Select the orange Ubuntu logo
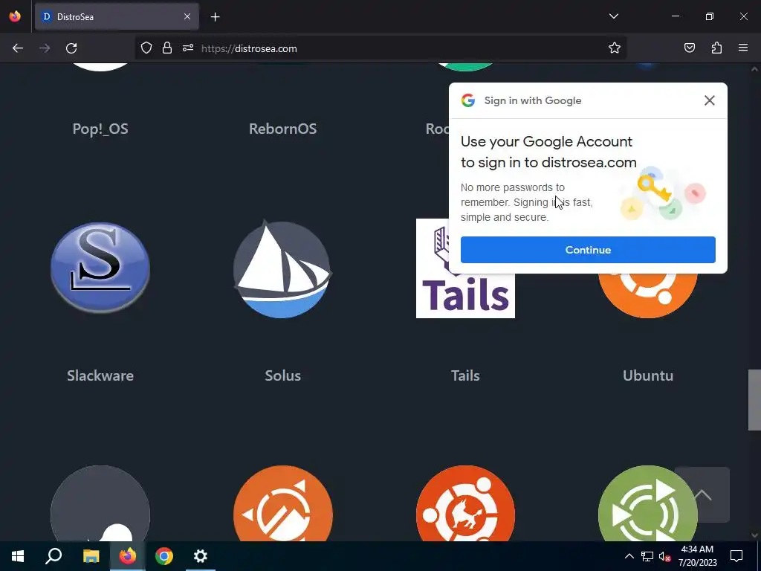The height and width of the screenshot is (571, 761). pos(648,295)
